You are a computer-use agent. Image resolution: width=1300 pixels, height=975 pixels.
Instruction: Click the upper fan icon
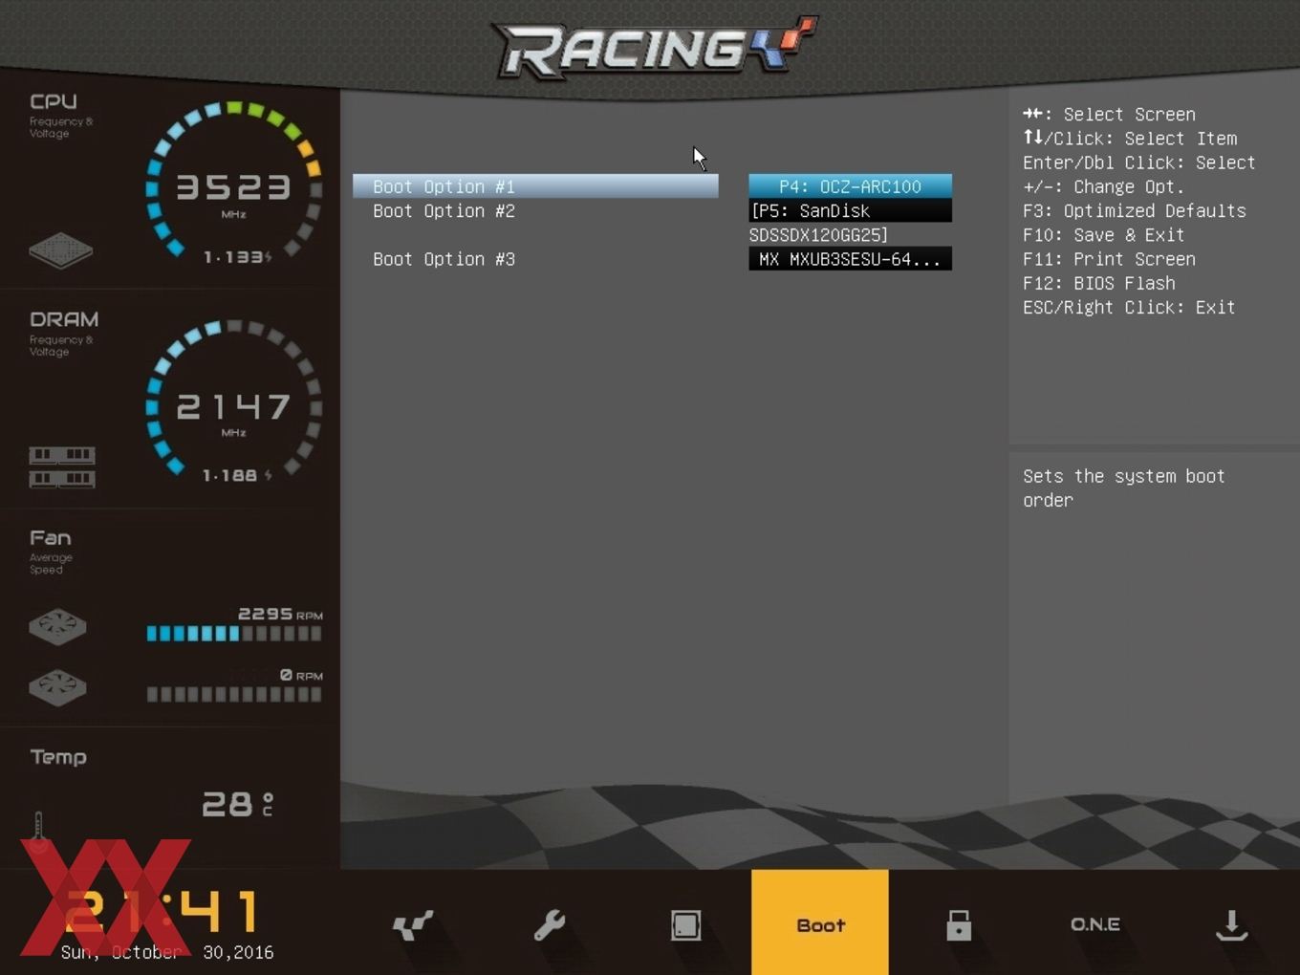point(57,627)
